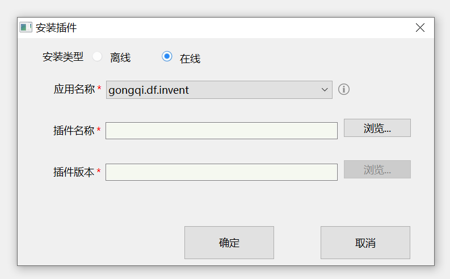The image size is (450, 279).
Task: Confirm with the 确定 button
Action: tap(229, 243)
